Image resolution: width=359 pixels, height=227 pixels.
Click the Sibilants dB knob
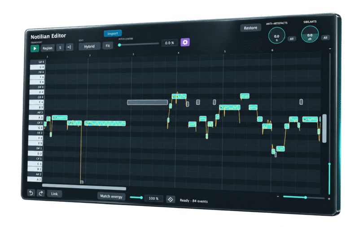[310, 34]
